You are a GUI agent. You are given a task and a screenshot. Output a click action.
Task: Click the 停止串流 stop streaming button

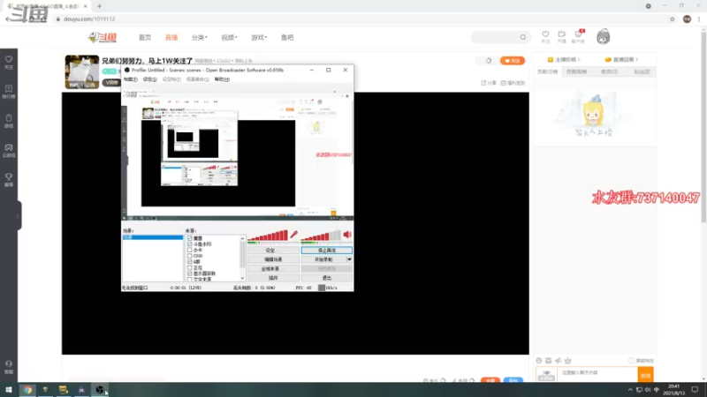pos(327,251)
